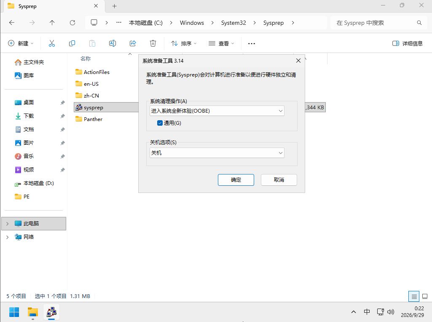The height and width of the screenshot is (322, 432).
Task: Click the Cut scissors icon in toolbar
Action: coord(52,43)
